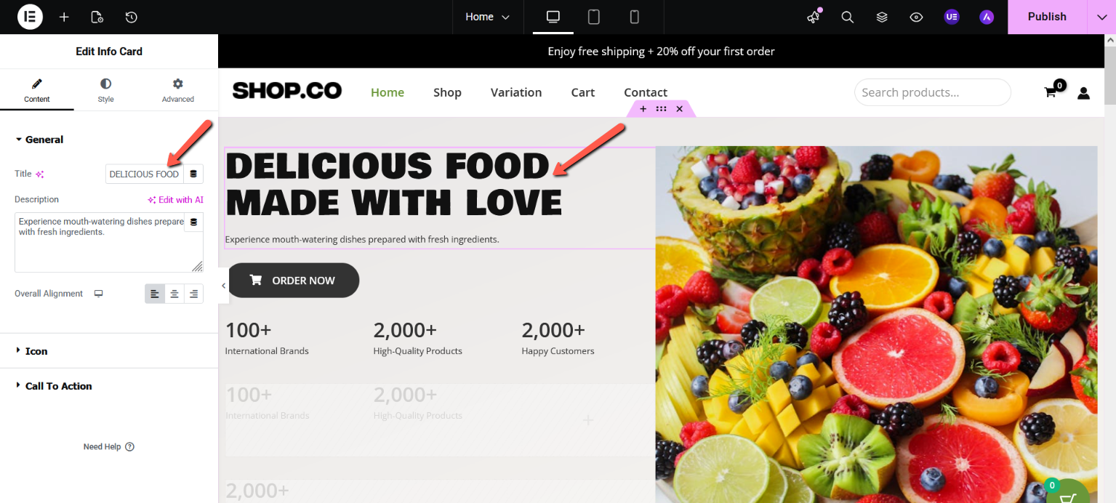Open the Structure layers icon
The height and width of the screenshot is (503, 1116).
point(882,17)
